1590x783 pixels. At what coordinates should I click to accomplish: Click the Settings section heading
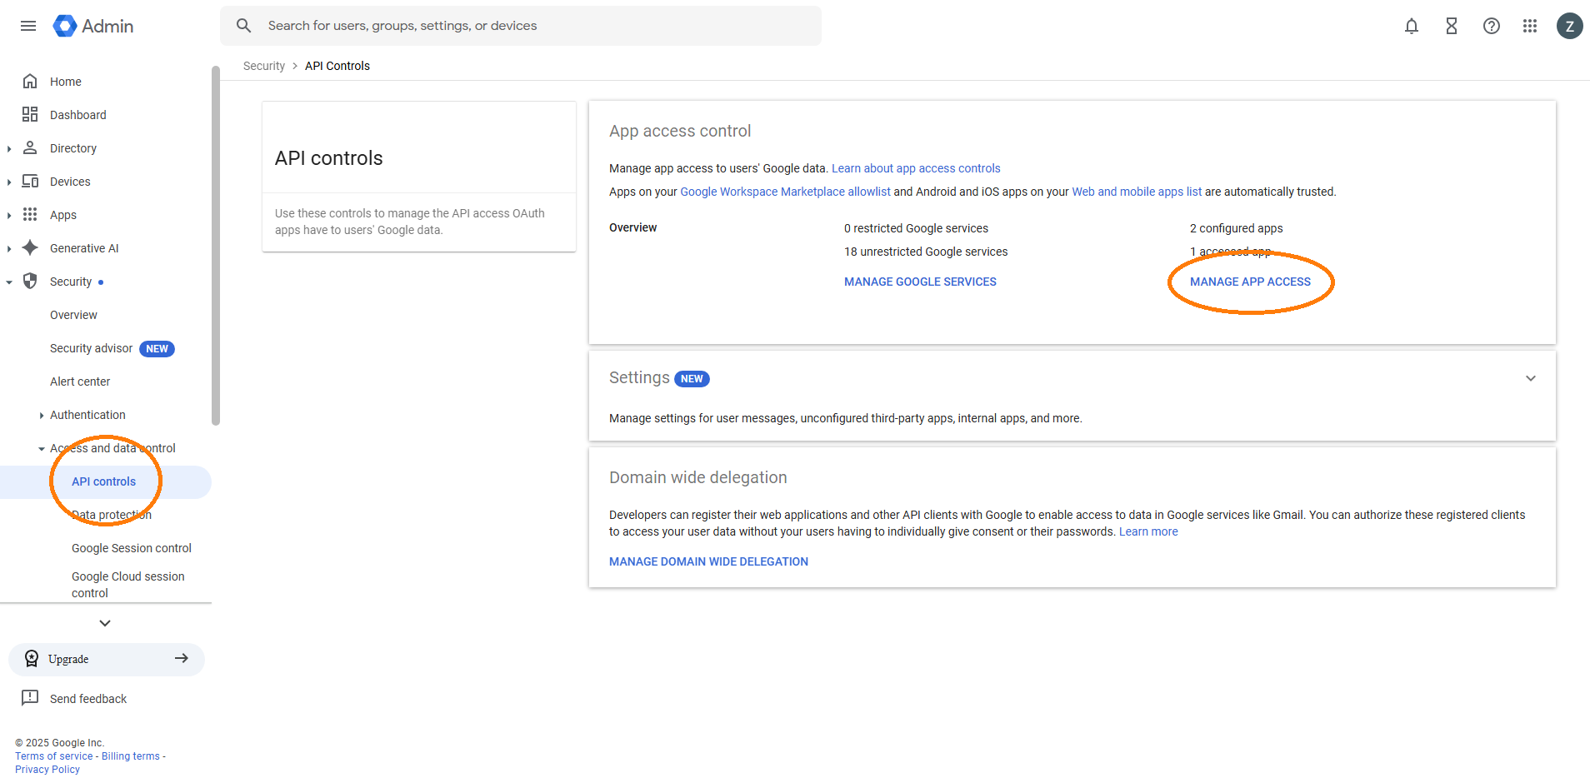(639, 378)
